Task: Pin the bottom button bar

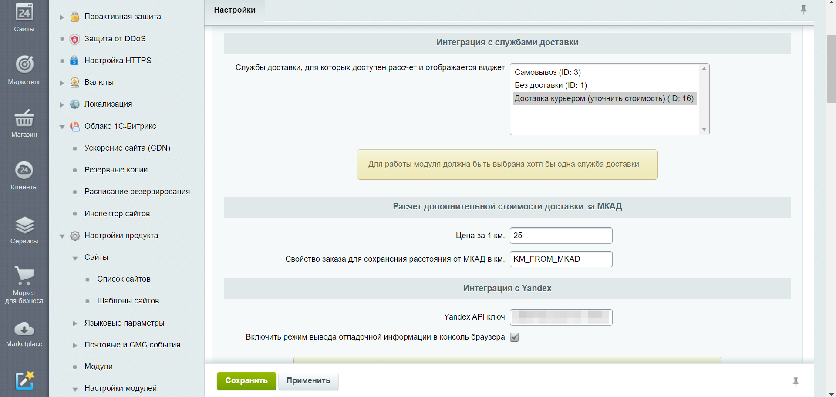Action: click(x=796, y=382)
